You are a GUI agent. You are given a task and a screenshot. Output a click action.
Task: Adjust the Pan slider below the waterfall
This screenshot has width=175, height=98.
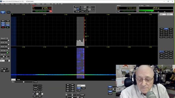24,82
